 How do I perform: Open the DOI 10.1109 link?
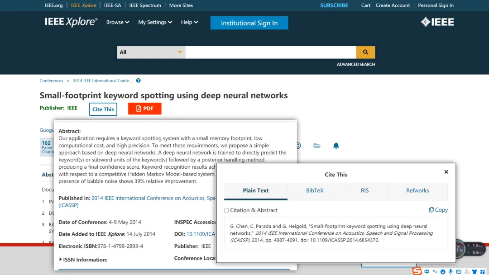[x=201, y=234]
